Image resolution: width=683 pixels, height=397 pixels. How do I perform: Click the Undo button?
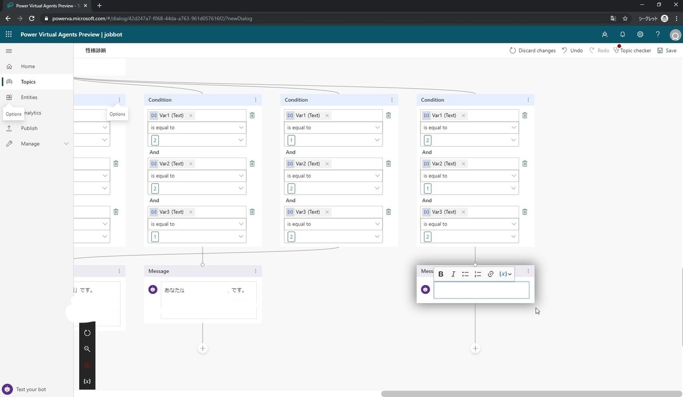tap(572, 51)
